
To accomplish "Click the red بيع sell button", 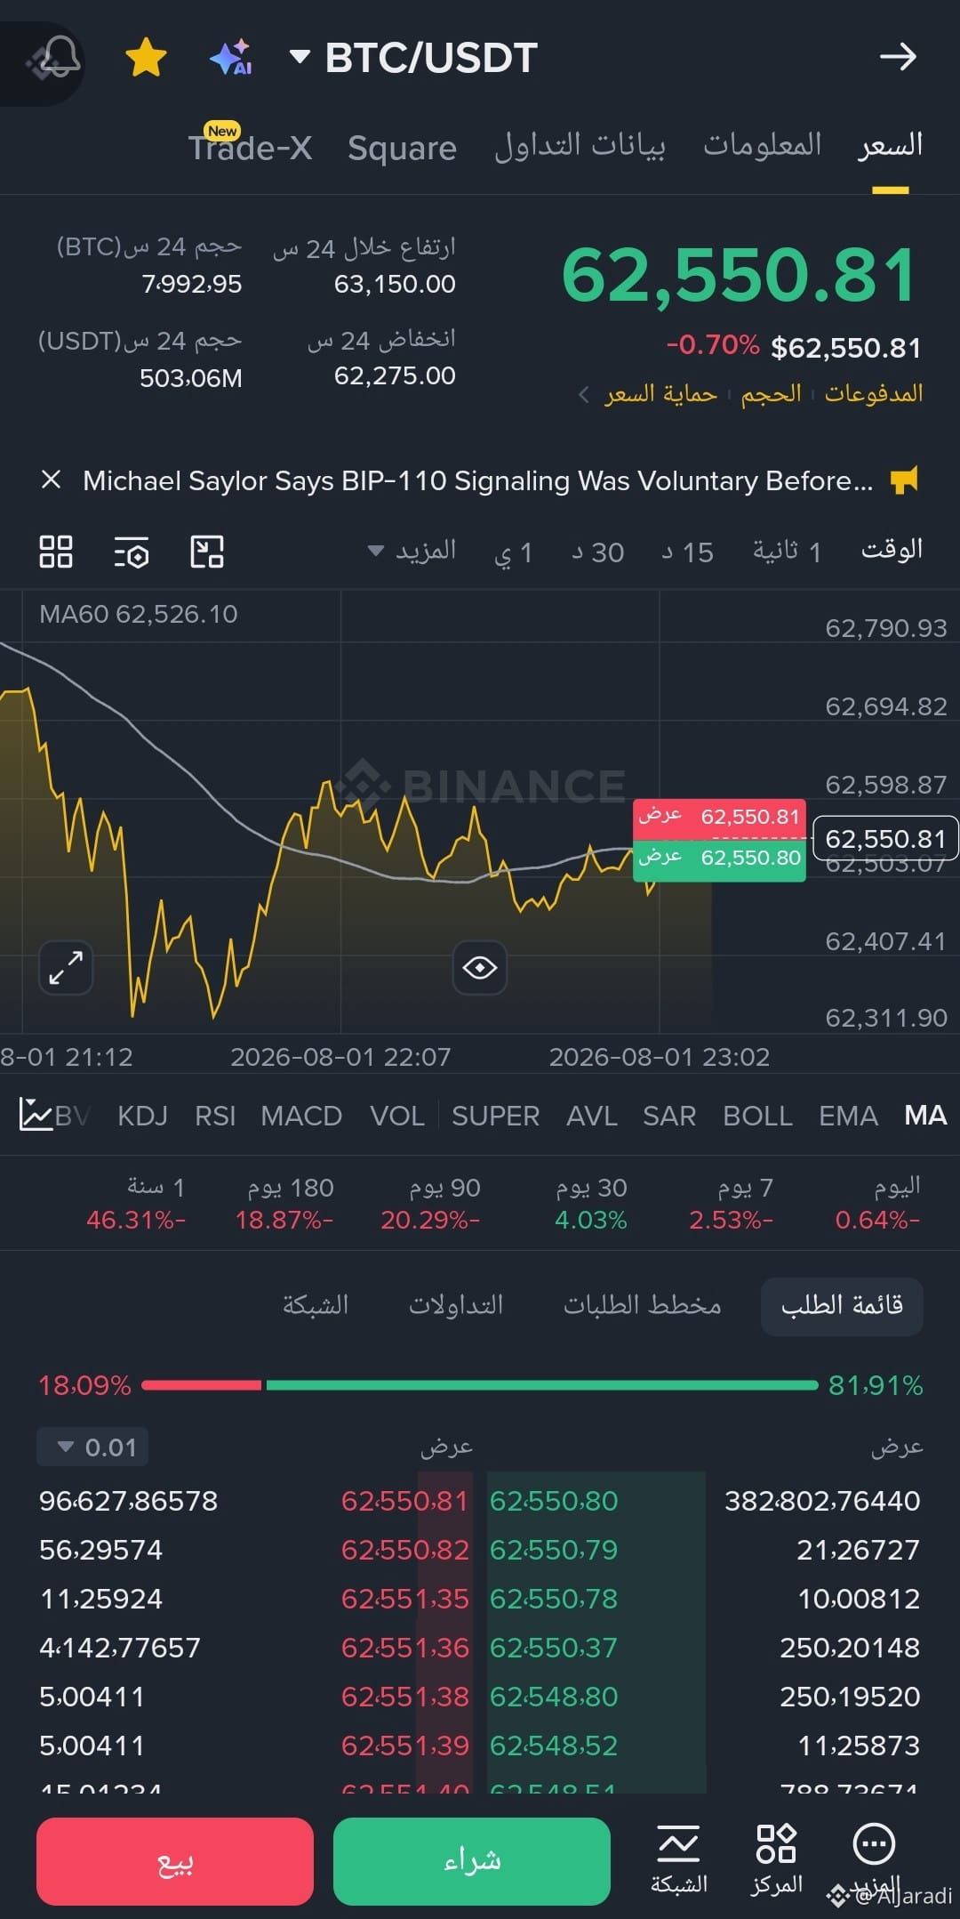I will click(x=175, y=1861).
